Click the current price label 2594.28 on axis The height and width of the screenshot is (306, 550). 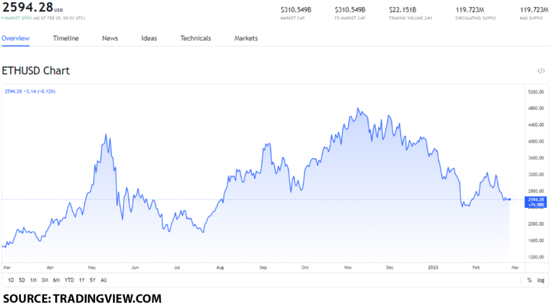(x=535, y=202)
